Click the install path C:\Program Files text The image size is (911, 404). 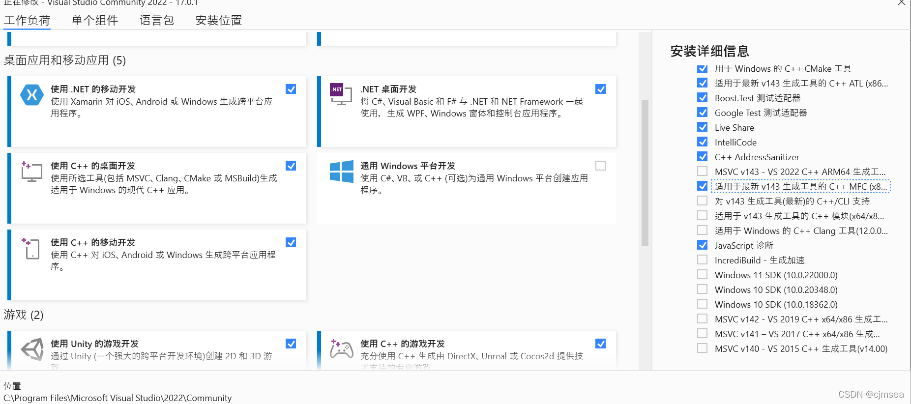click(x=118, y=398)
